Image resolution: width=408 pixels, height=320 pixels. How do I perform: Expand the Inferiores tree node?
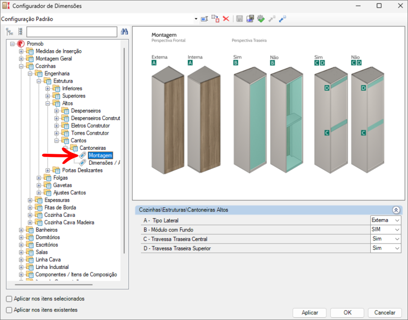click(47, 88)
